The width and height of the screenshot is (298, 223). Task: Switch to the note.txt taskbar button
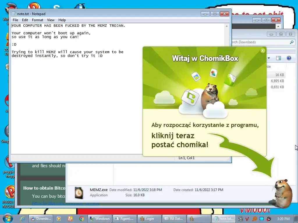(x=224, y=219)
